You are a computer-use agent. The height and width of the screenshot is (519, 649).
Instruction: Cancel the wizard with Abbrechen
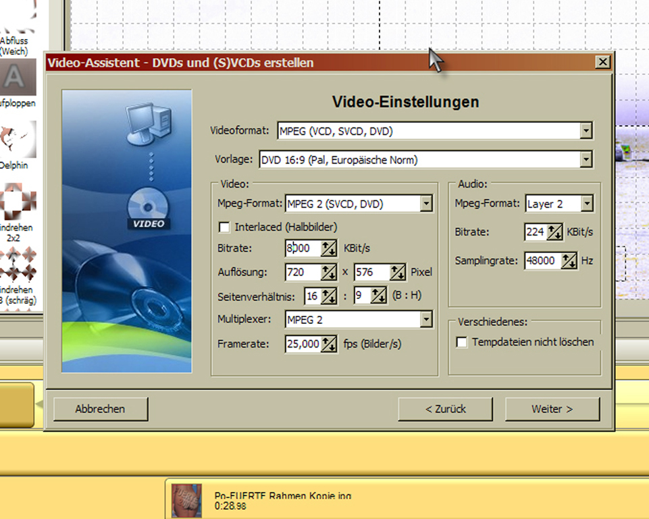pos(100,409)
